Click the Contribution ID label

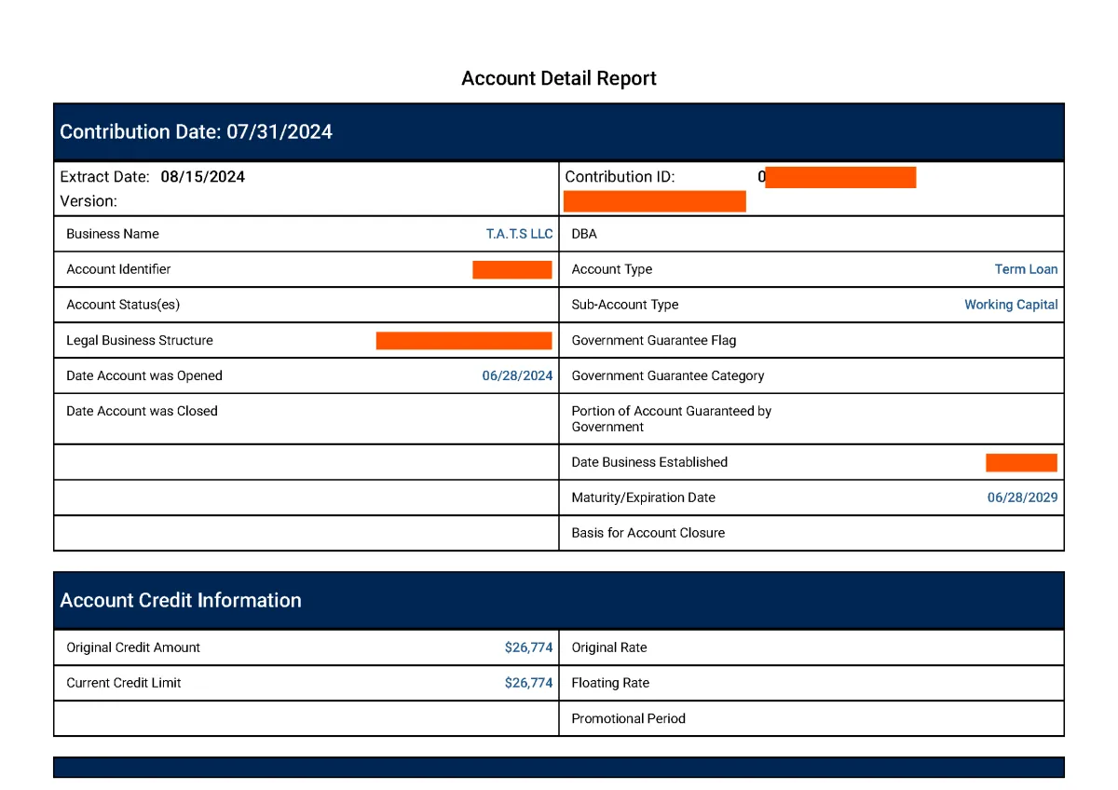tap(620, 176)
